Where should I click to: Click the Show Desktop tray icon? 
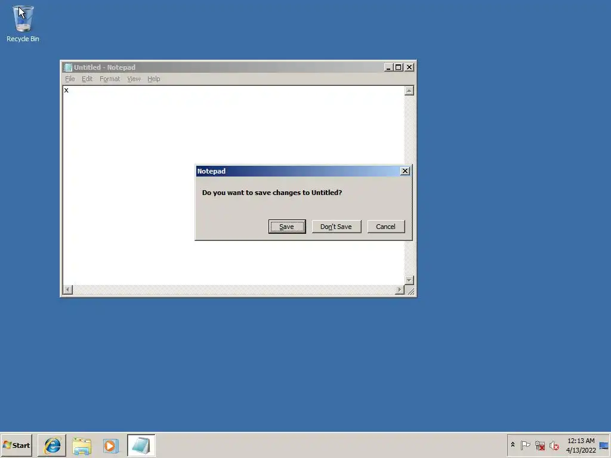[604, 445]
